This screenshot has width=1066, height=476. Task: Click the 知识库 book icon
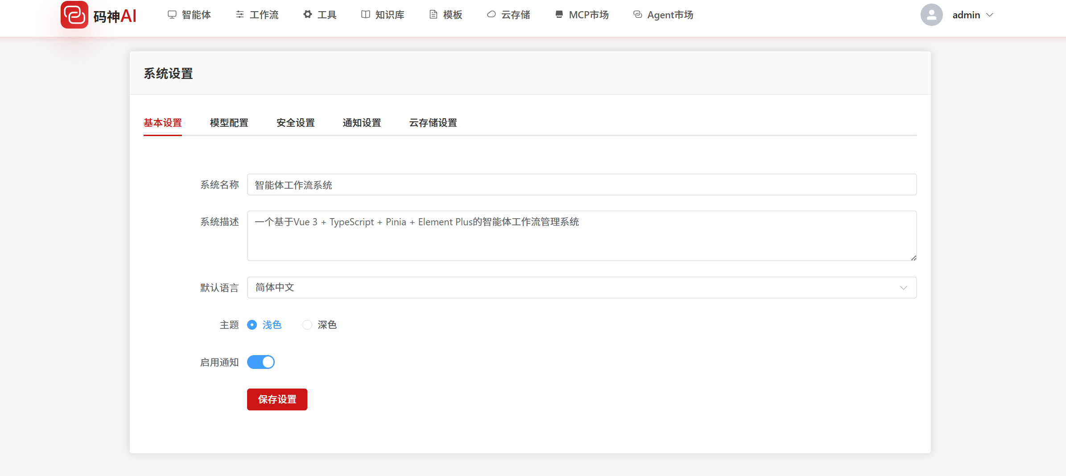[x=365, y=15]
